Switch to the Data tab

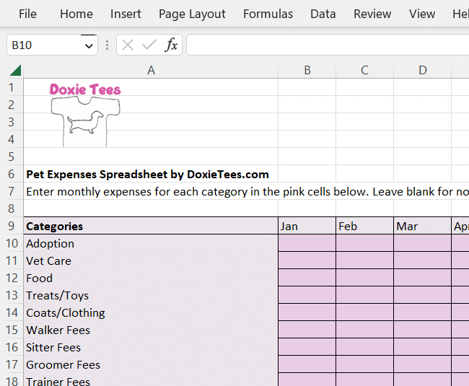(323, 14)
